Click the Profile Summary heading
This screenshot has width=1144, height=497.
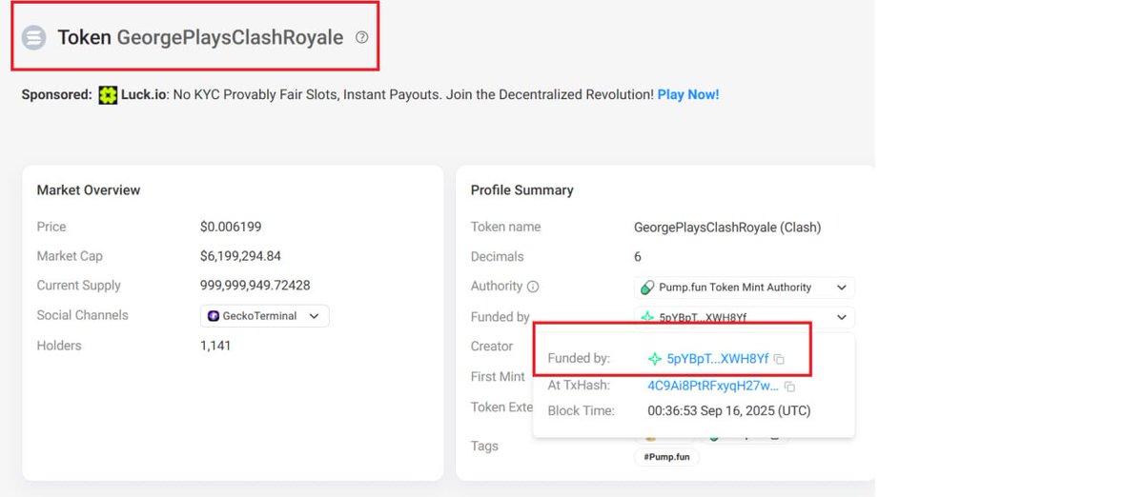[522, 190]
